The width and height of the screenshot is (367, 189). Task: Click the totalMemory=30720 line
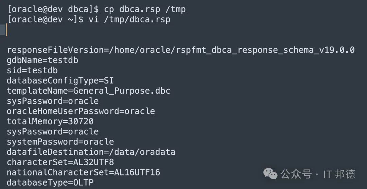pyautogui.click(x=50, y=121)
